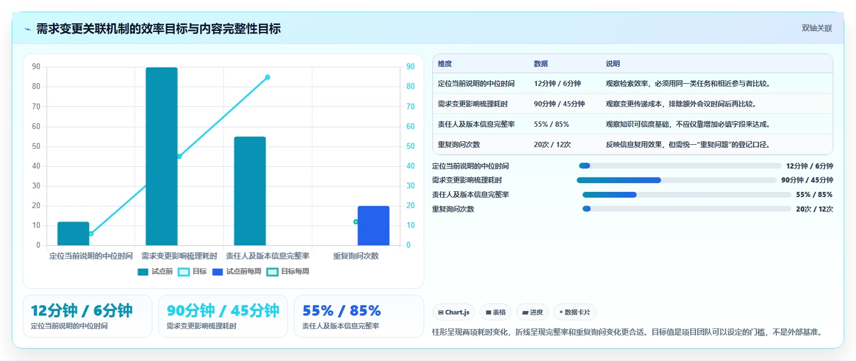Screen dimensions: 856x361
Task: Click the short 12 bar for 定位当前说明的中位时间
Action: pos(73,234)
